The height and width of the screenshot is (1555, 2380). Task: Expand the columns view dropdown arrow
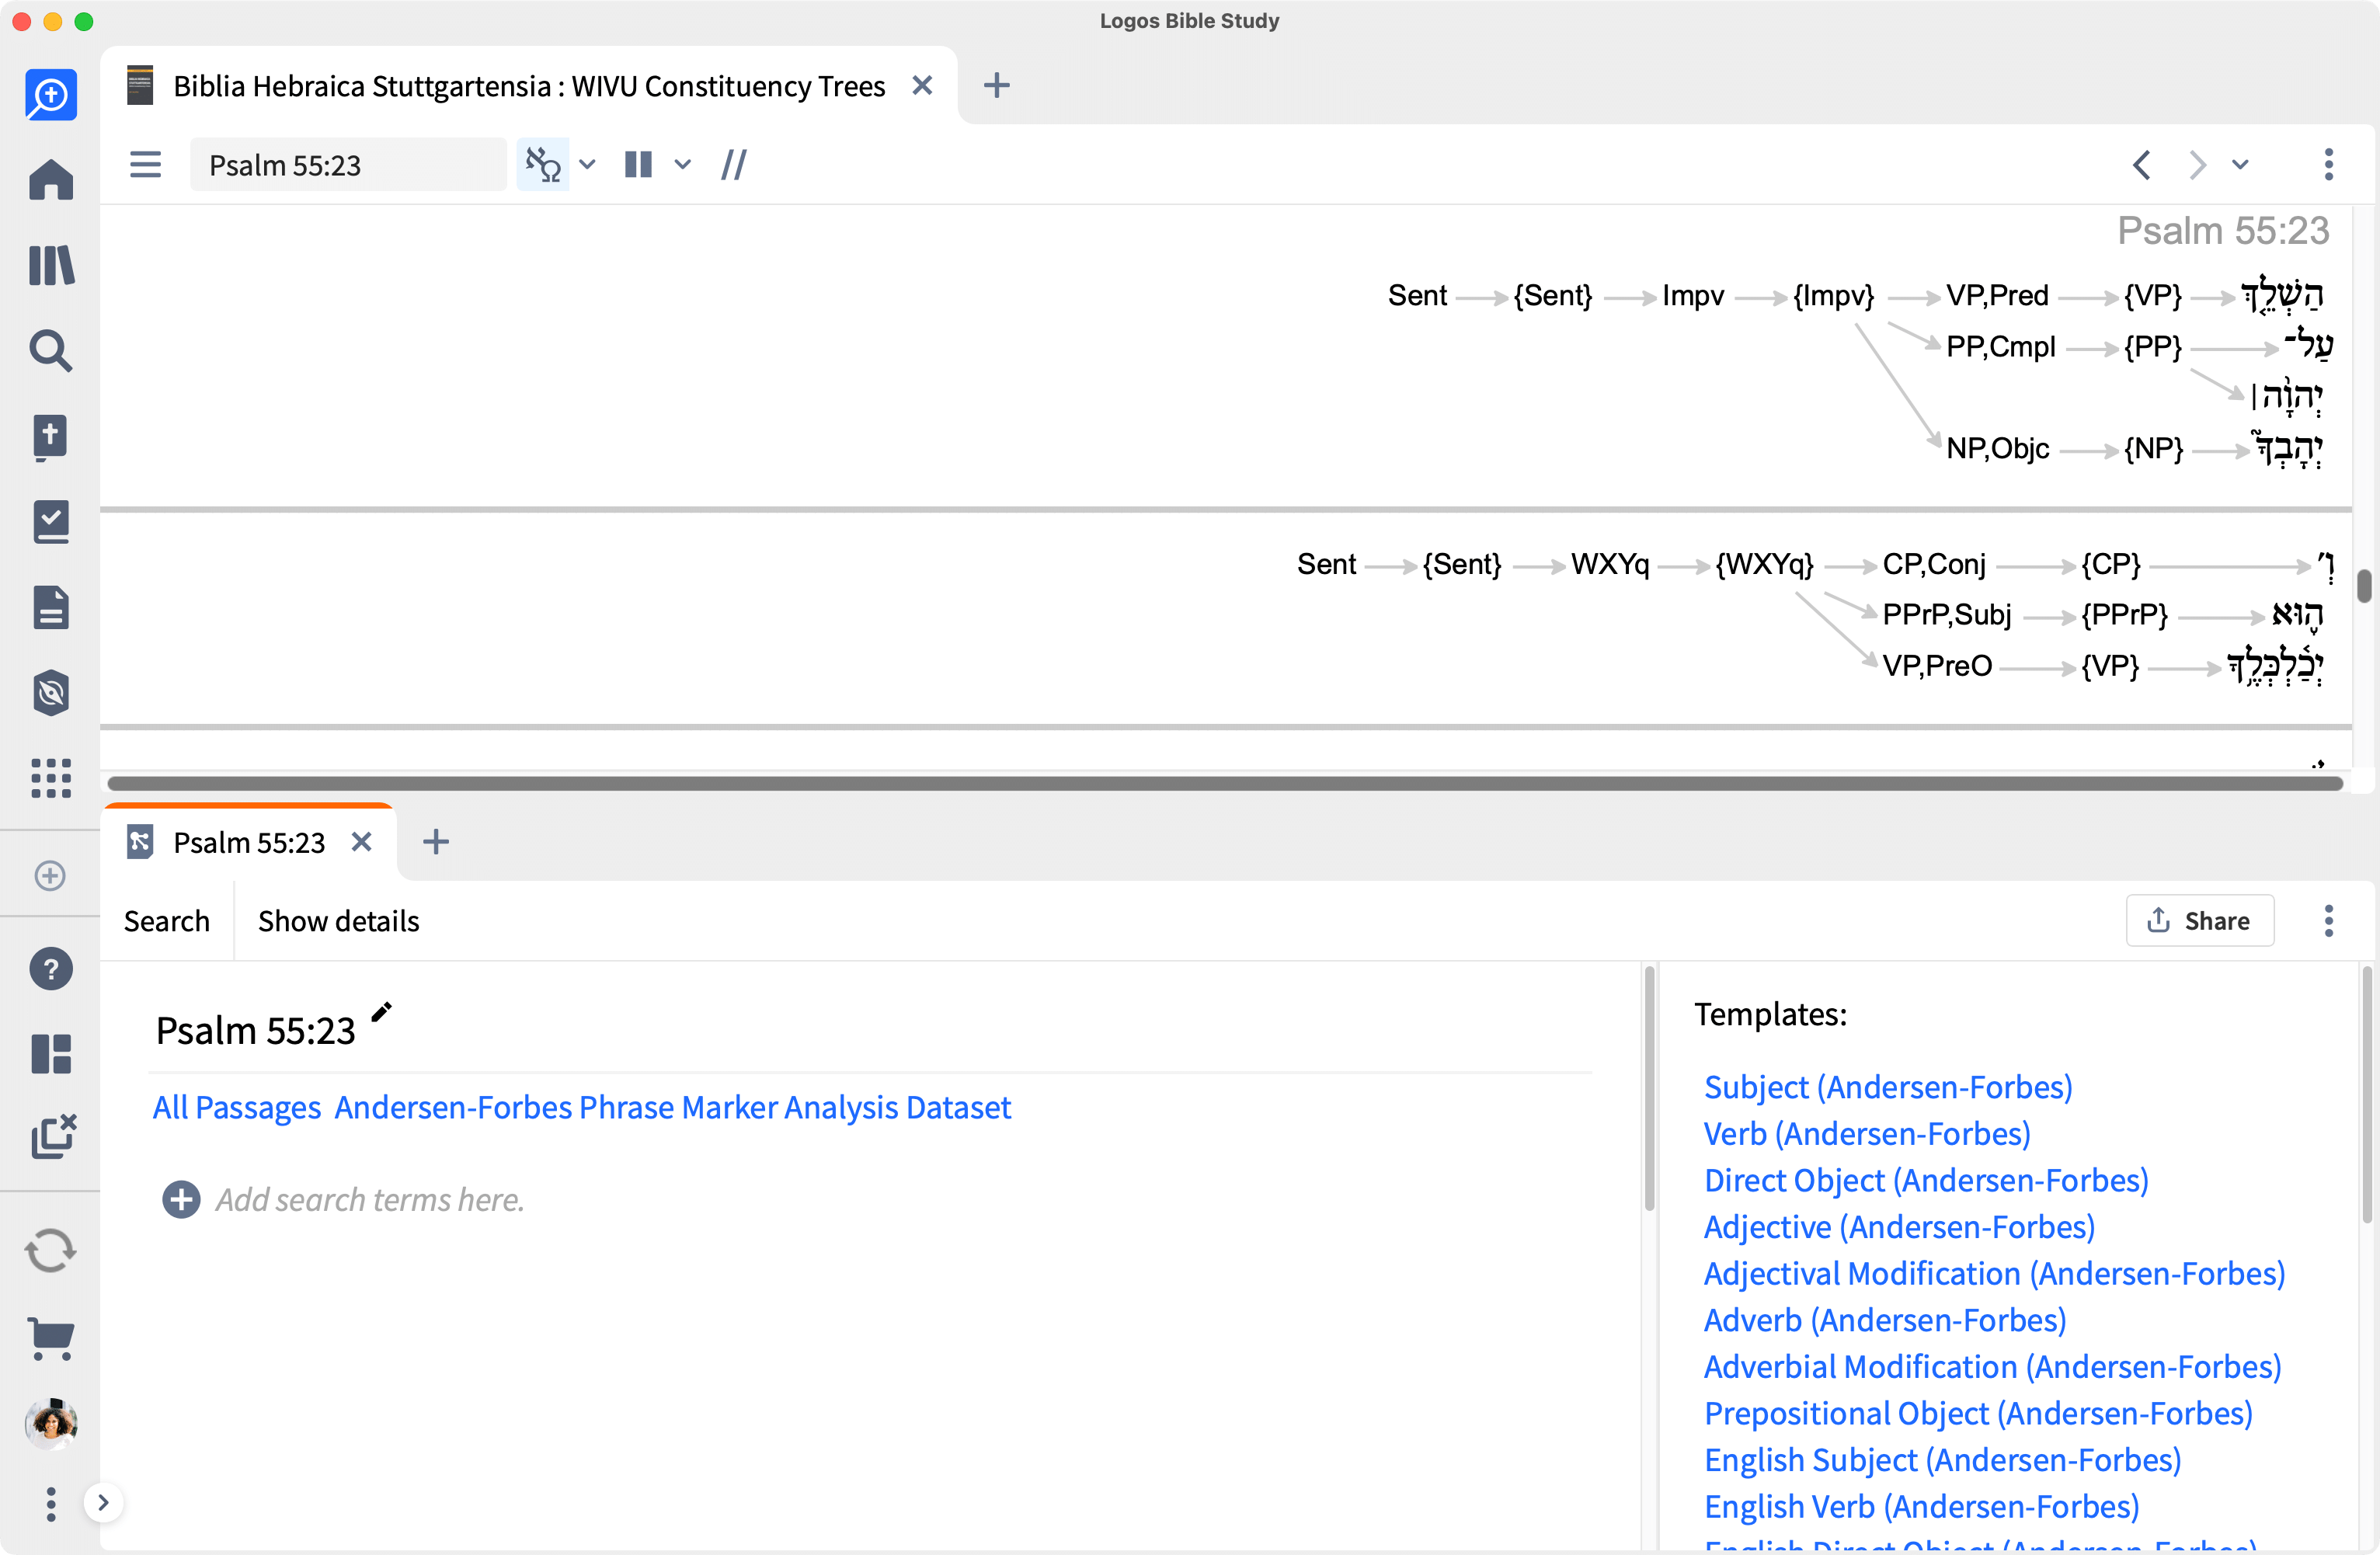pos(683,164)
